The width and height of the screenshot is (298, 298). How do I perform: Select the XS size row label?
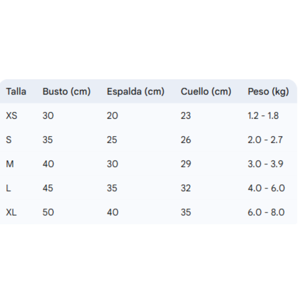pos(12,116)
